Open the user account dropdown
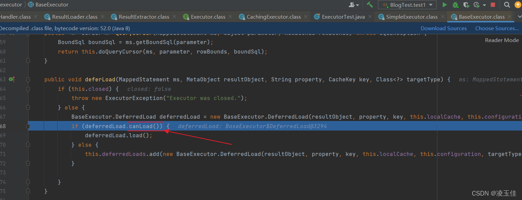Viewport: 522px width, 200px height. coord(354,5)
